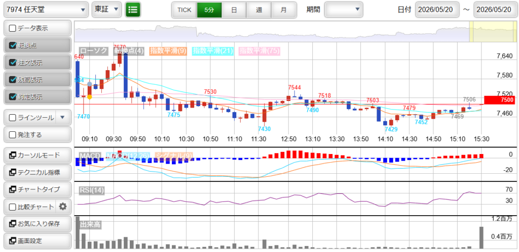Open 画面設定 screen settings
Image resolution: width=519 pixels, height=252 pixels.
38,241
